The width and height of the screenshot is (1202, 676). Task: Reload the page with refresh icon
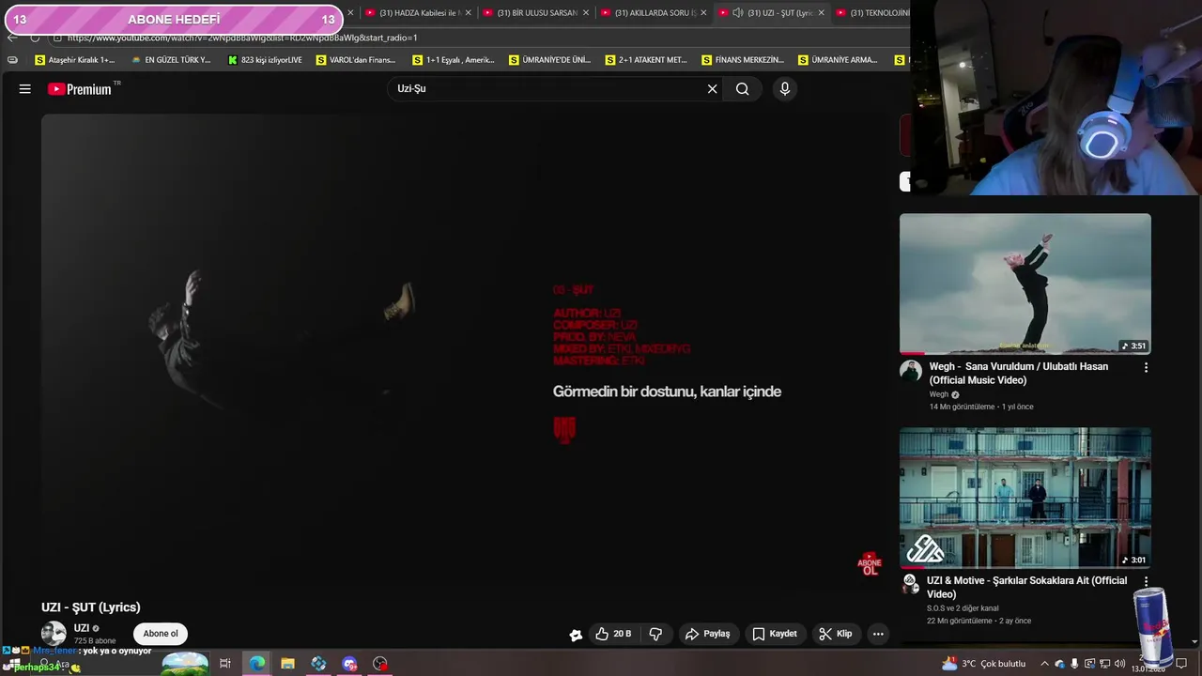[35, 38]
